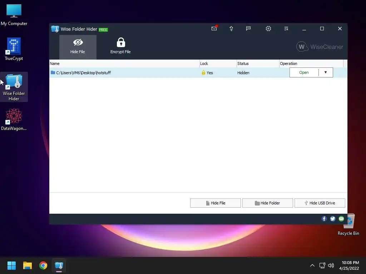Share via the green email icon
Viewport: 366px width, 274px height.
click(x=341, y=219)
